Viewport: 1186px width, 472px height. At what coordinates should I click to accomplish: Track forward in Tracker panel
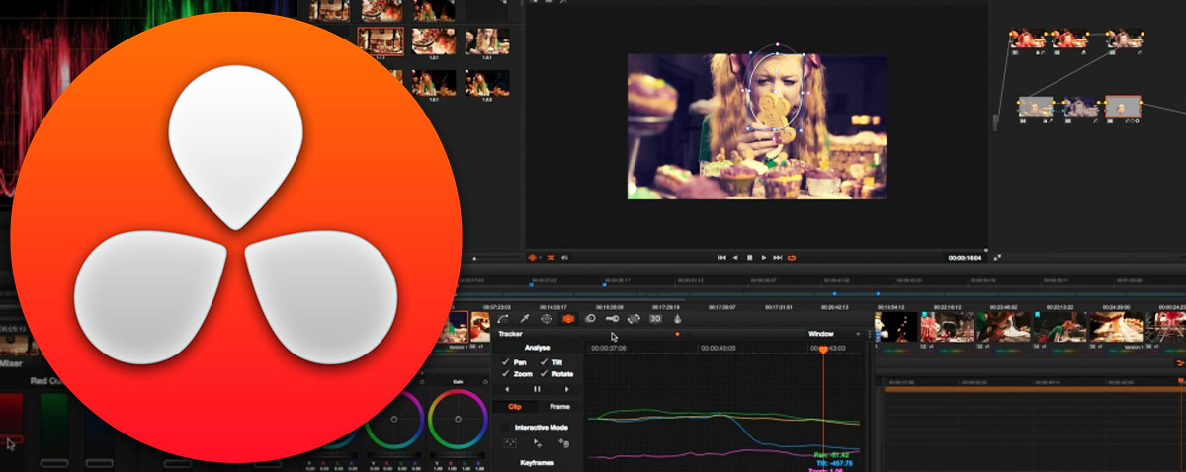[x=566, y=389]
